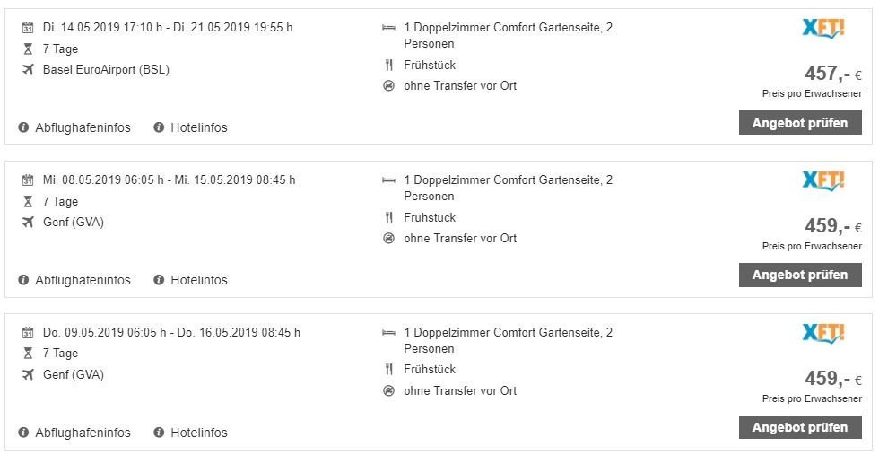Click the bed icon in the first offer
Image resolution: width=879 pixels, height=455 pixels.
pos(388,28)
